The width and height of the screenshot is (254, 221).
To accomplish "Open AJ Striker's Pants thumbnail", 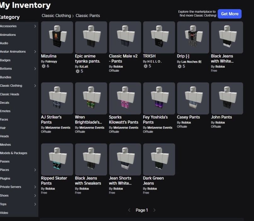I will pyautogui.click(x=57, y=98).
